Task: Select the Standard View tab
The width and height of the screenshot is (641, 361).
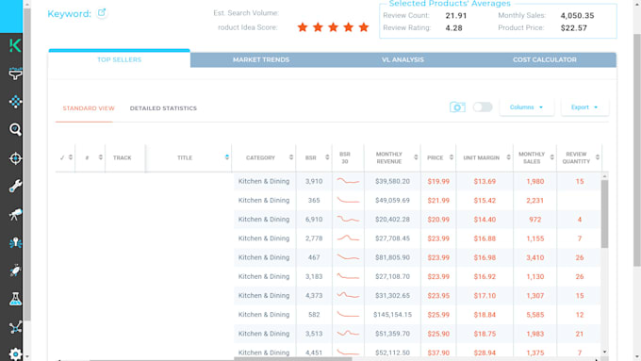Action: pos(89,108)
